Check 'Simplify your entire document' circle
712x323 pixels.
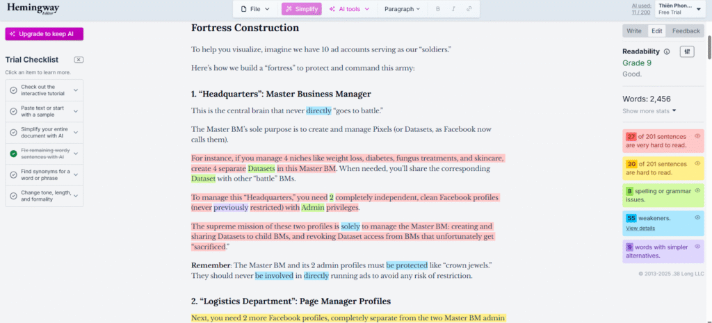(x=14, y=133)
